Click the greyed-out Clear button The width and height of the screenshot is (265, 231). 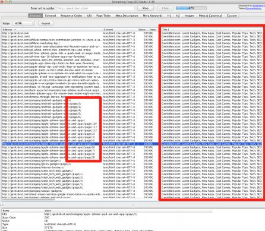pyautogui.click(x=165, y=8)
